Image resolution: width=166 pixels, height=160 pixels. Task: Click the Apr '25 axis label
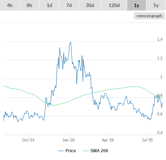coord(108,140)
